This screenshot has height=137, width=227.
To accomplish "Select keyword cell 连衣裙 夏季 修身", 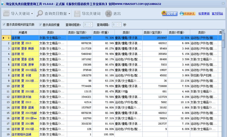I will click(x=25, y=59).
